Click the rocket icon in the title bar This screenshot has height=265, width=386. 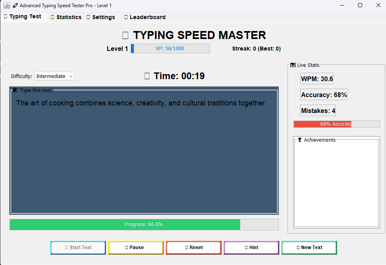click(15, 5)
